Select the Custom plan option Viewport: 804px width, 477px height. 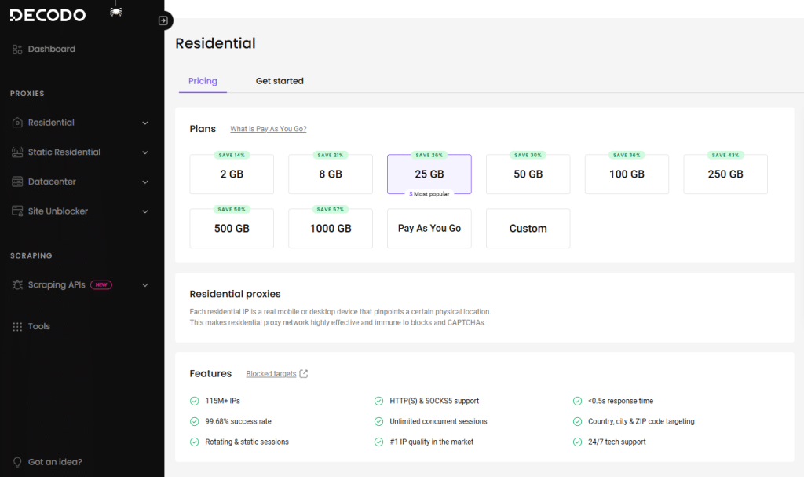pos(528,229)
